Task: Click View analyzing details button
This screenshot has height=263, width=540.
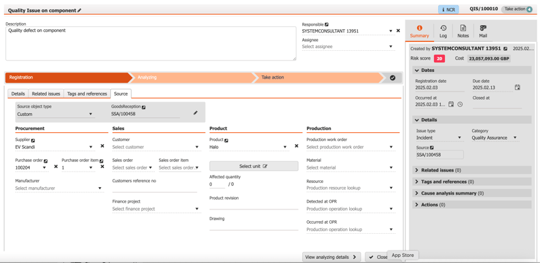Action: click(331, 257)
